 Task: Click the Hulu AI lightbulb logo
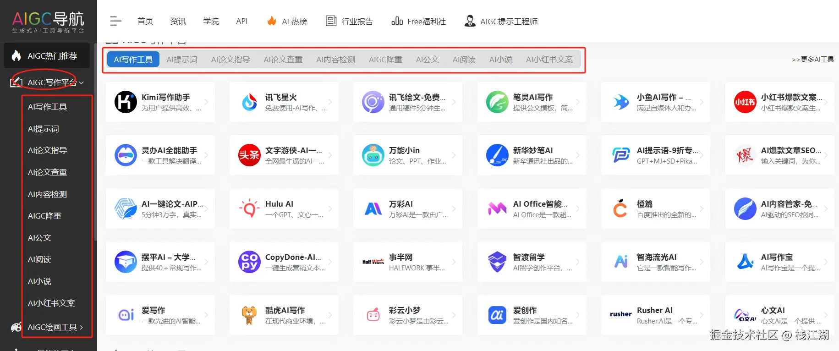pos(250,208)
